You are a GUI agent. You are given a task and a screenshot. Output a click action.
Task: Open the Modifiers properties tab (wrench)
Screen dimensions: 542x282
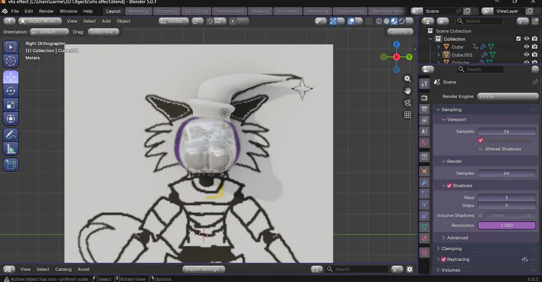pos(425,182)
